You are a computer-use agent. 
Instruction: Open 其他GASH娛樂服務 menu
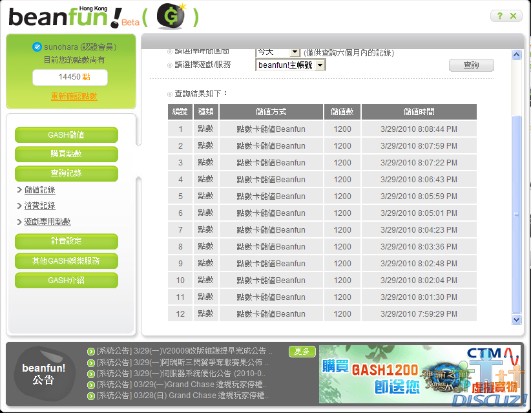[67, 261]
